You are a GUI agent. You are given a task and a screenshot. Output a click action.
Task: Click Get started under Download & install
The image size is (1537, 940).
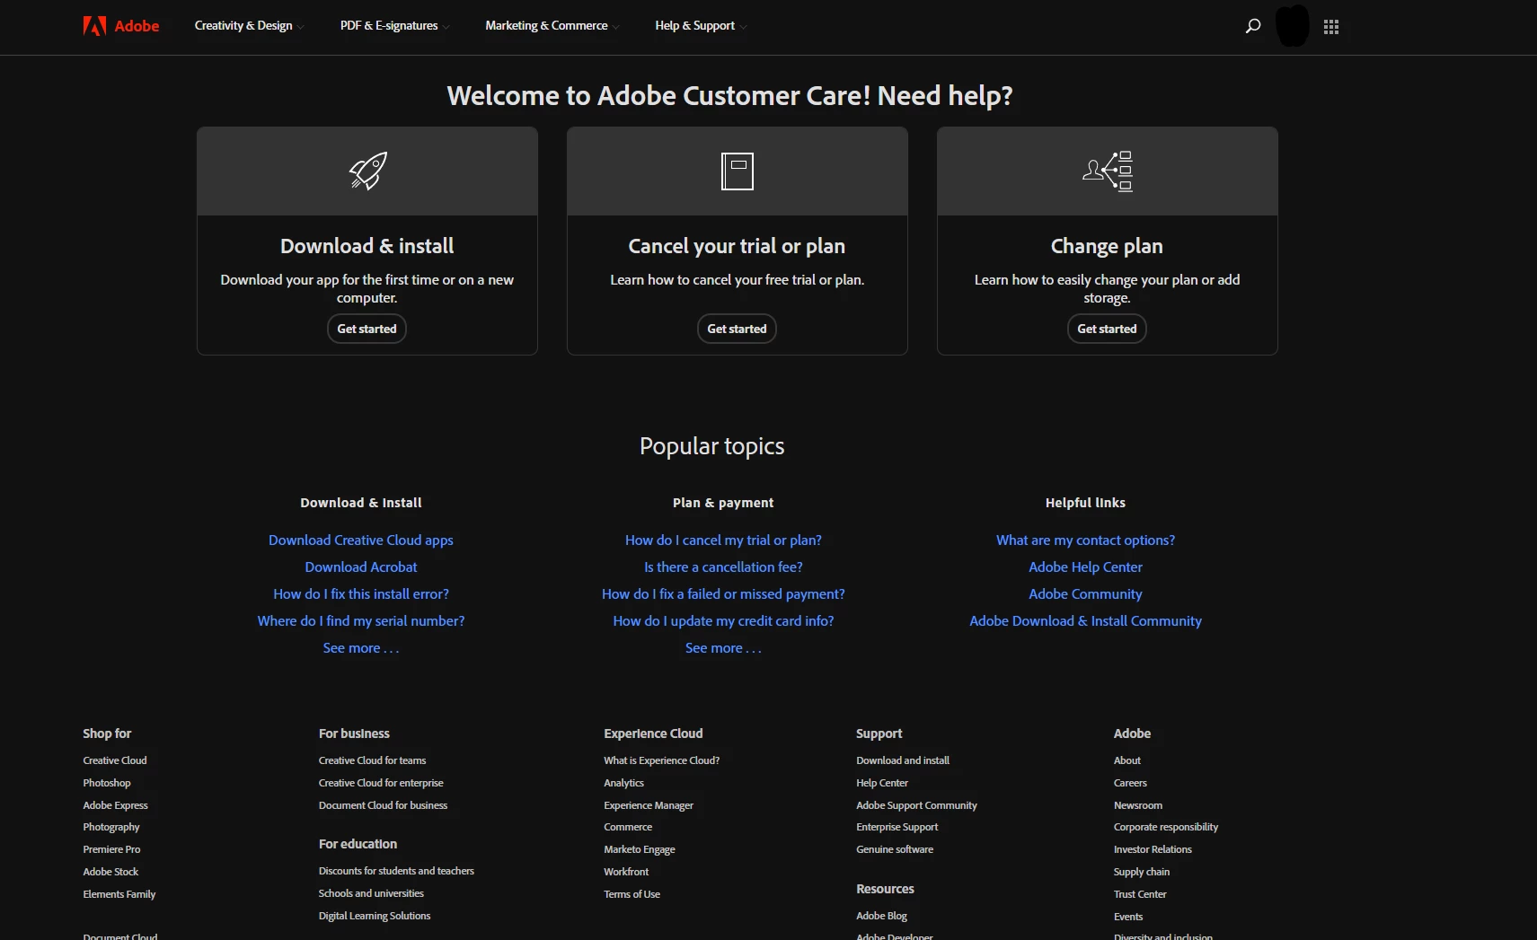367,329
